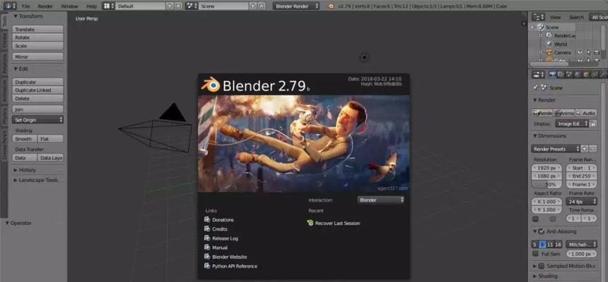Image resolution: width=608 pixels, height=282 pixels.
Task: Enable the Sampled Motion Blur checkbox
Action: tap(542, 266)
